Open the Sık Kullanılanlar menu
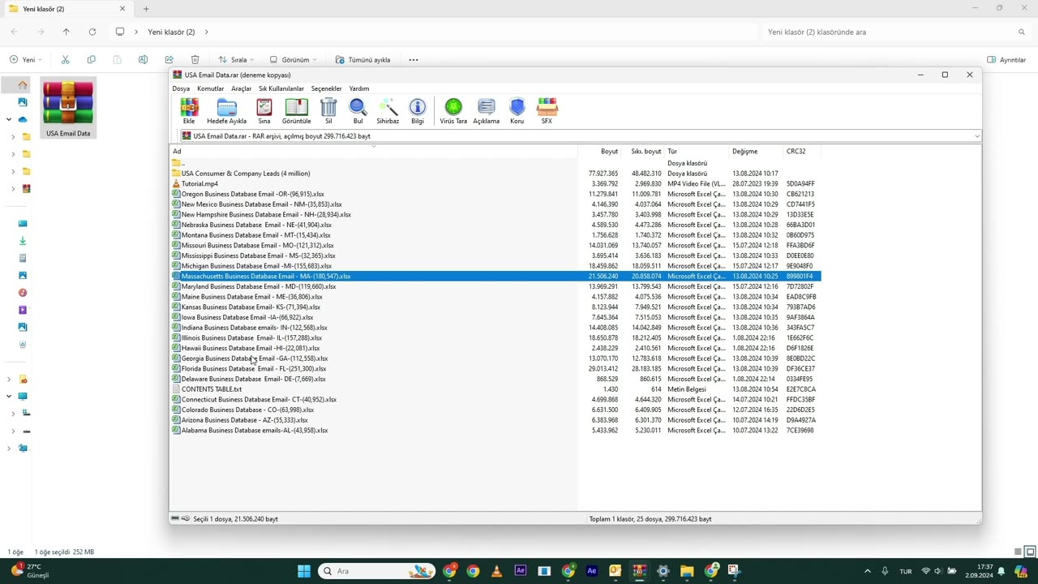The height and width of the screenshot is (584, 1038). (x=281, y=88)
